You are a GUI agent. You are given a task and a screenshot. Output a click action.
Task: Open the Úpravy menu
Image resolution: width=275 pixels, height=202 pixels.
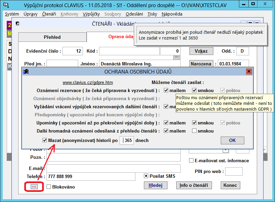coord(31,14)
